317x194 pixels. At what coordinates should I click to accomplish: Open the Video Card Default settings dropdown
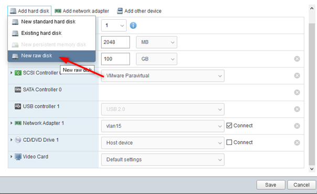coord(163,160)
